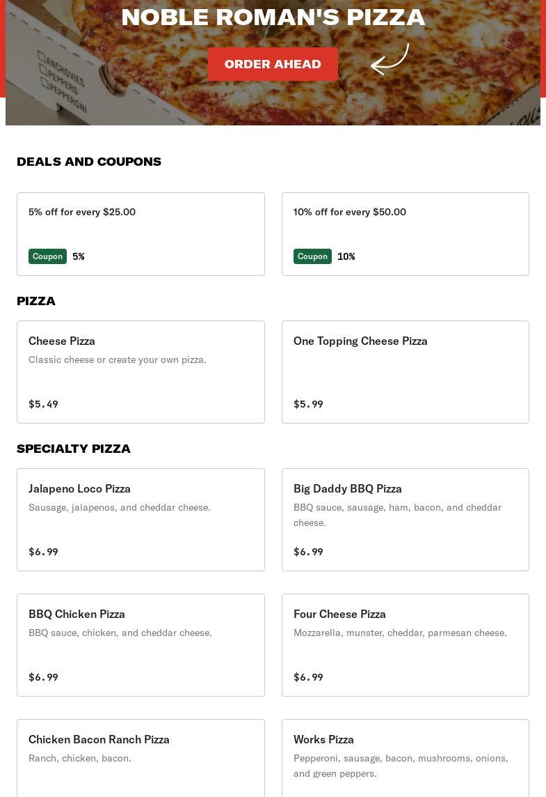This screenshot has width=546, height=797.
Task: Open the Jalapeno Loco Pizza item
Action: [140, 519]
